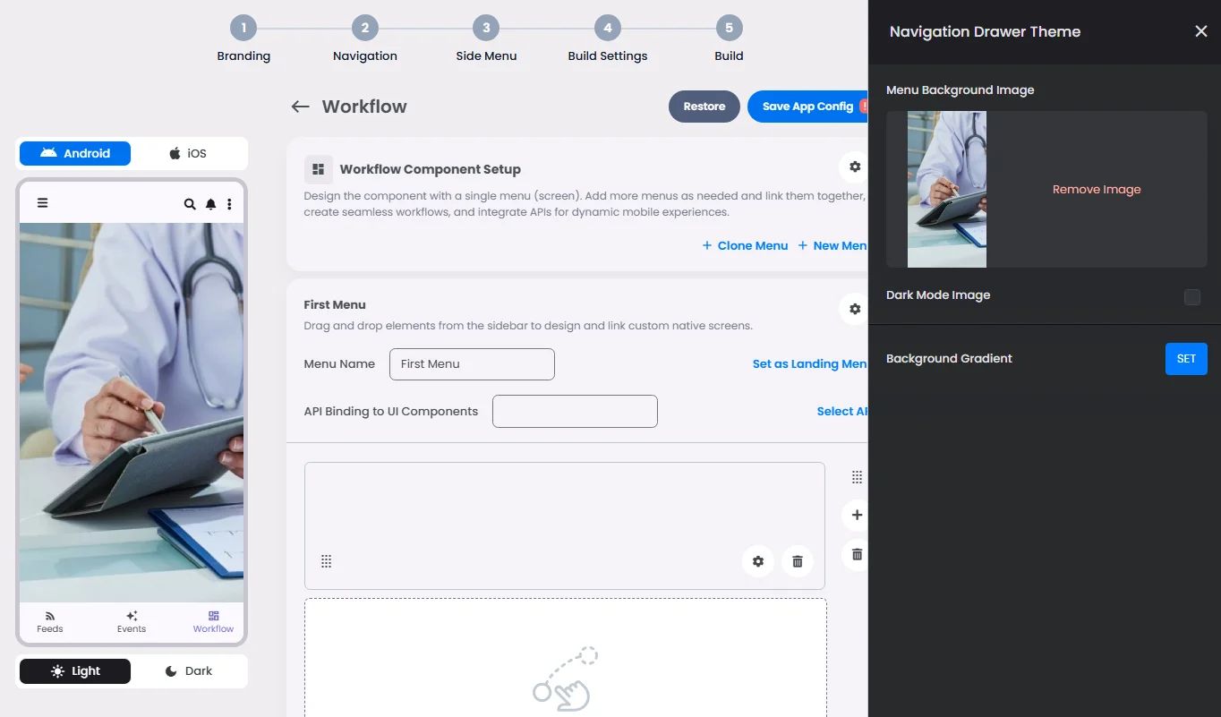The height and width of the screenshot is (717, 1221).
Task: Click the menu background image thumbnail
Action: coord(947,190)
